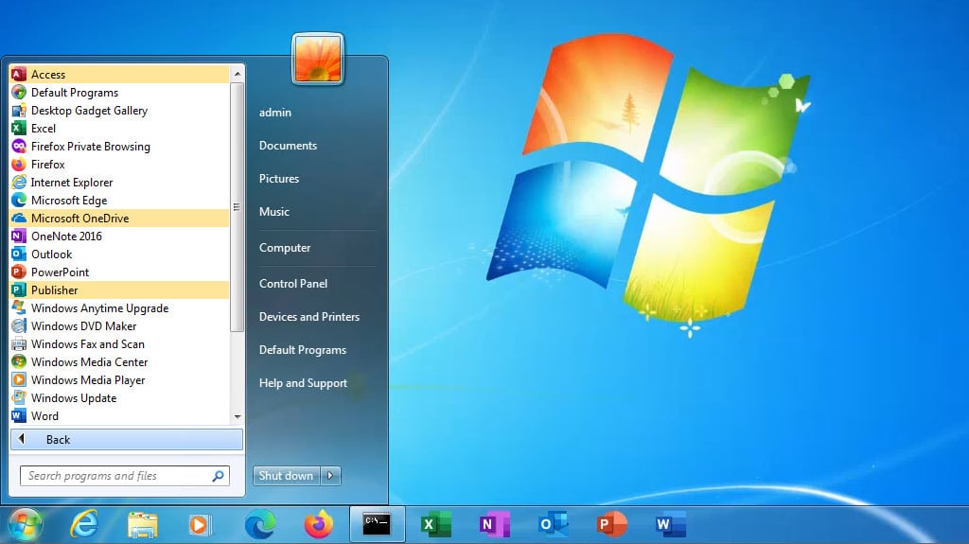Image resolution: width=969 pixels, height=544 pixels.
Task: Click the programs list scrollbar thumb
Action: pyautogui.click(x=238, y=207)
